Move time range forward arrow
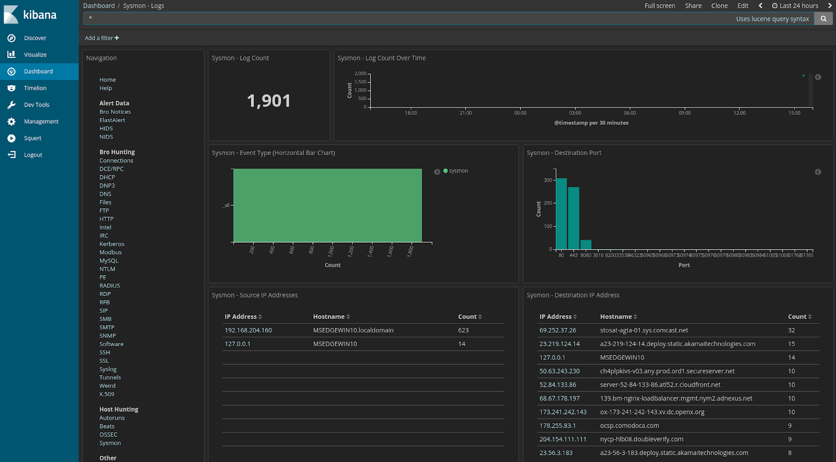This screenshot has width=836, height=462. point(830,6)
